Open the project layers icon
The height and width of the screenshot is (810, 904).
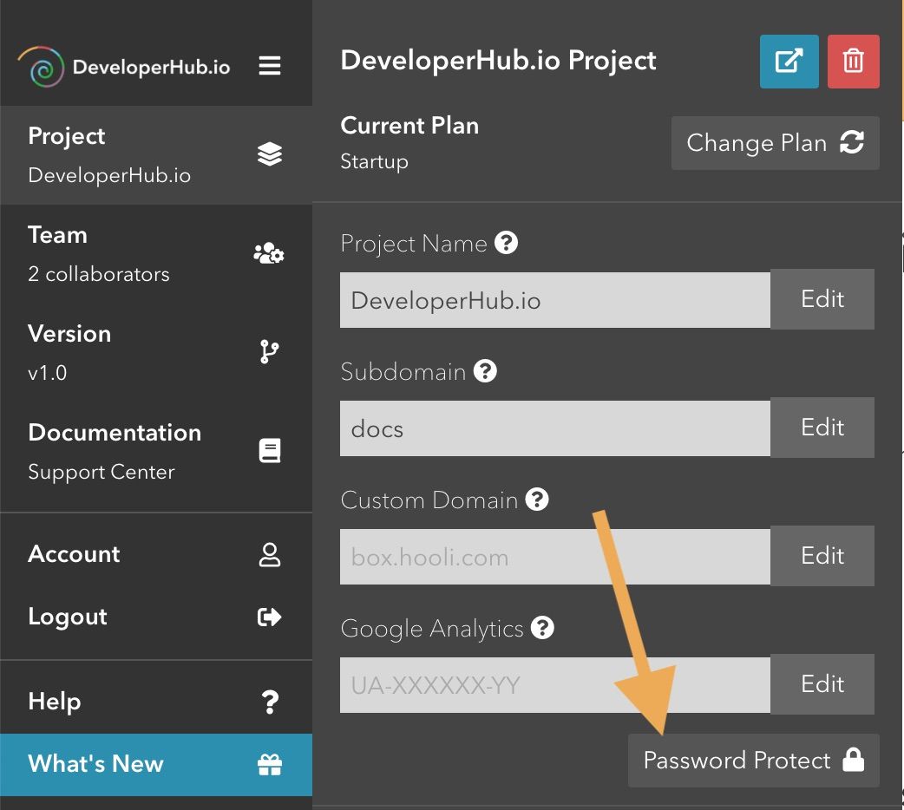[269, 154]
